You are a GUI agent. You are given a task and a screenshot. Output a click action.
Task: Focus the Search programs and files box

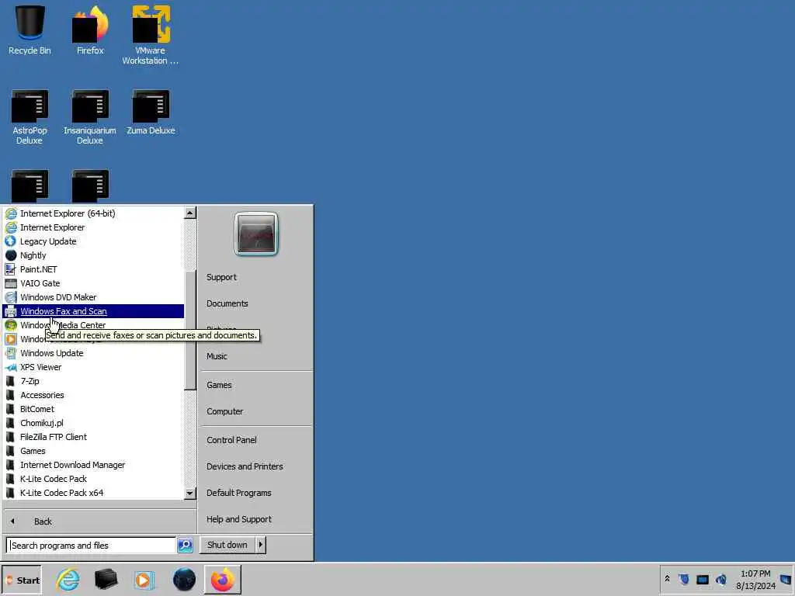click(x=92, y=546)
